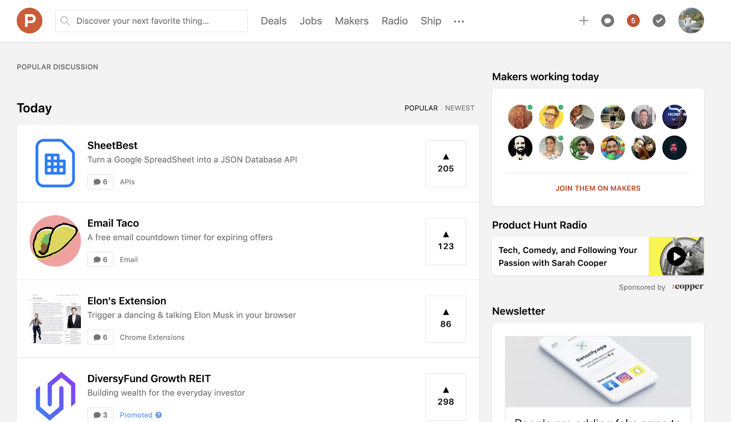Screen dimensions: 731x422
Task: Open the SheetBest product icon
Action: coord(55,163)
